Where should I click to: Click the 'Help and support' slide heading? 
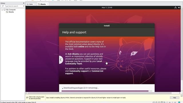point(74,32)
